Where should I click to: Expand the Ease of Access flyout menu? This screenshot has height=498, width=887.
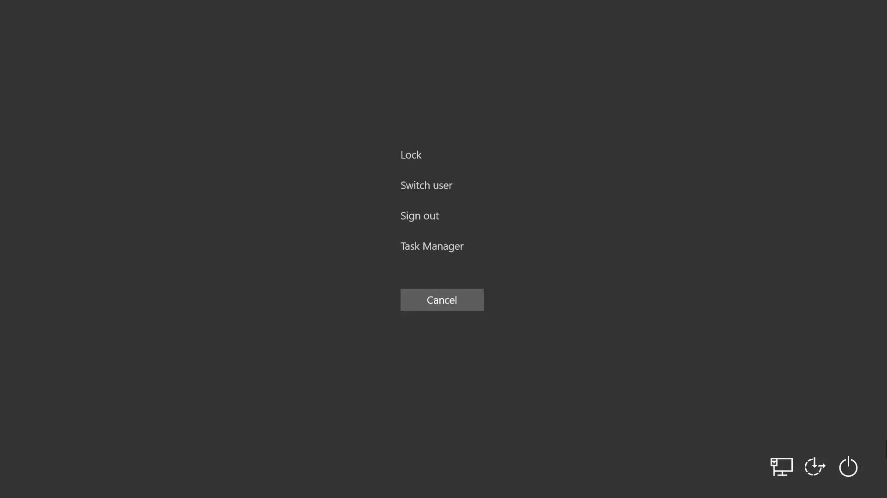(814, 467)
